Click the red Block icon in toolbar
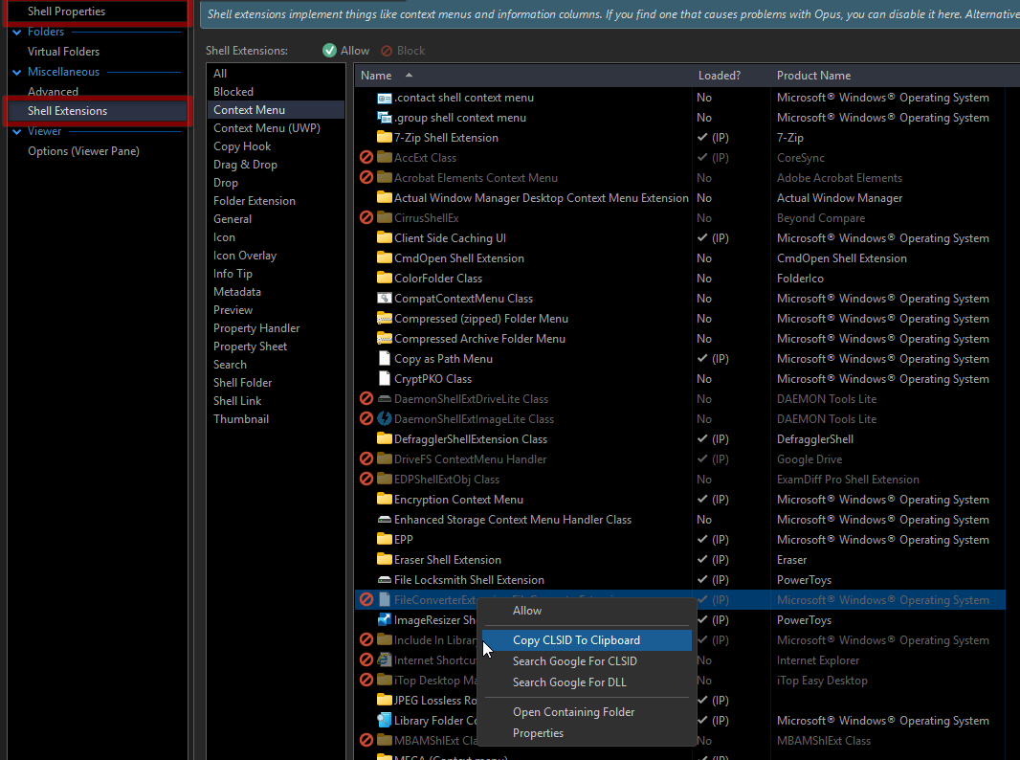 point(387,51)
